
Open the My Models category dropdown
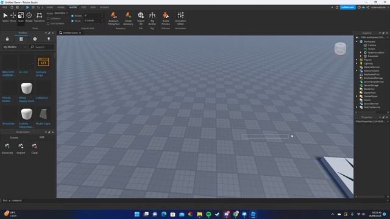[14, 47]
